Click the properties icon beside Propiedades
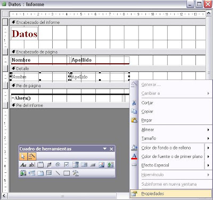 pyautogui.click(x=134, y=194)
